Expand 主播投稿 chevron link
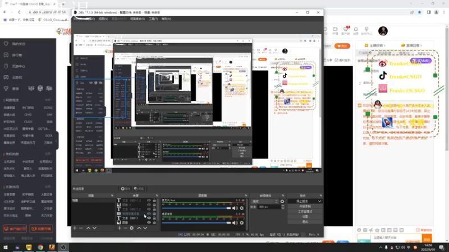 [x=375, y=45]
